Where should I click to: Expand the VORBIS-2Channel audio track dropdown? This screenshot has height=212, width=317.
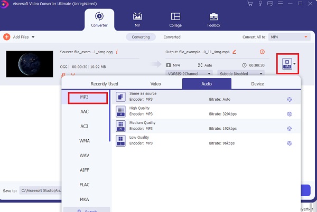click(189, 73)
